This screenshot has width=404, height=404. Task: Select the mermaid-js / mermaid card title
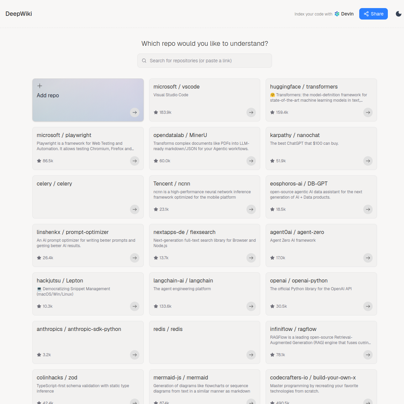(x=181, y=378)
